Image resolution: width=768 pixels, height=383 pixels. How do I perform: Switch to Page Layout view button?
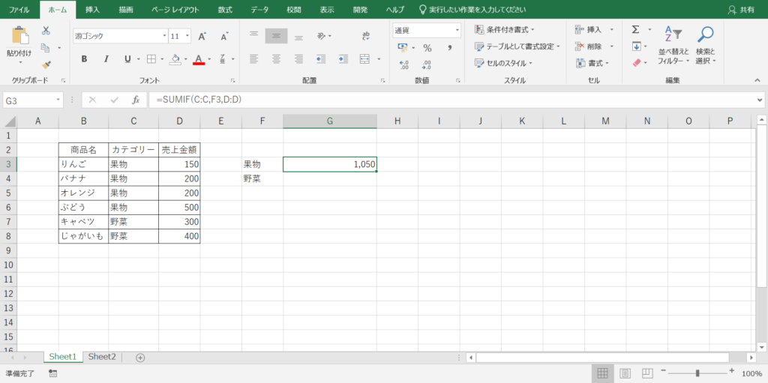click(625, 373)
